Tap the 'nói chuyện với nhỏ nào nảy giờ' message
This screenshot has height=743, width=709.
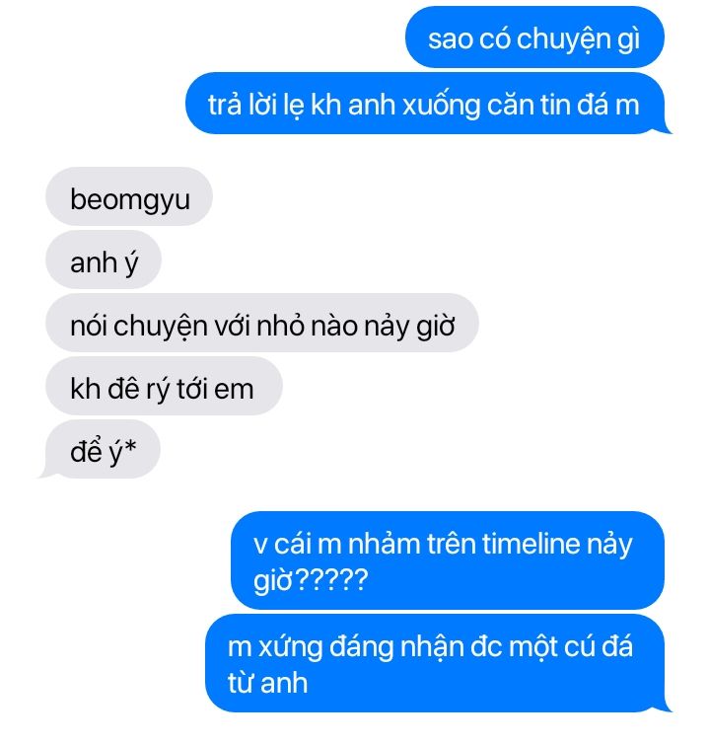[x=262, y=324]
